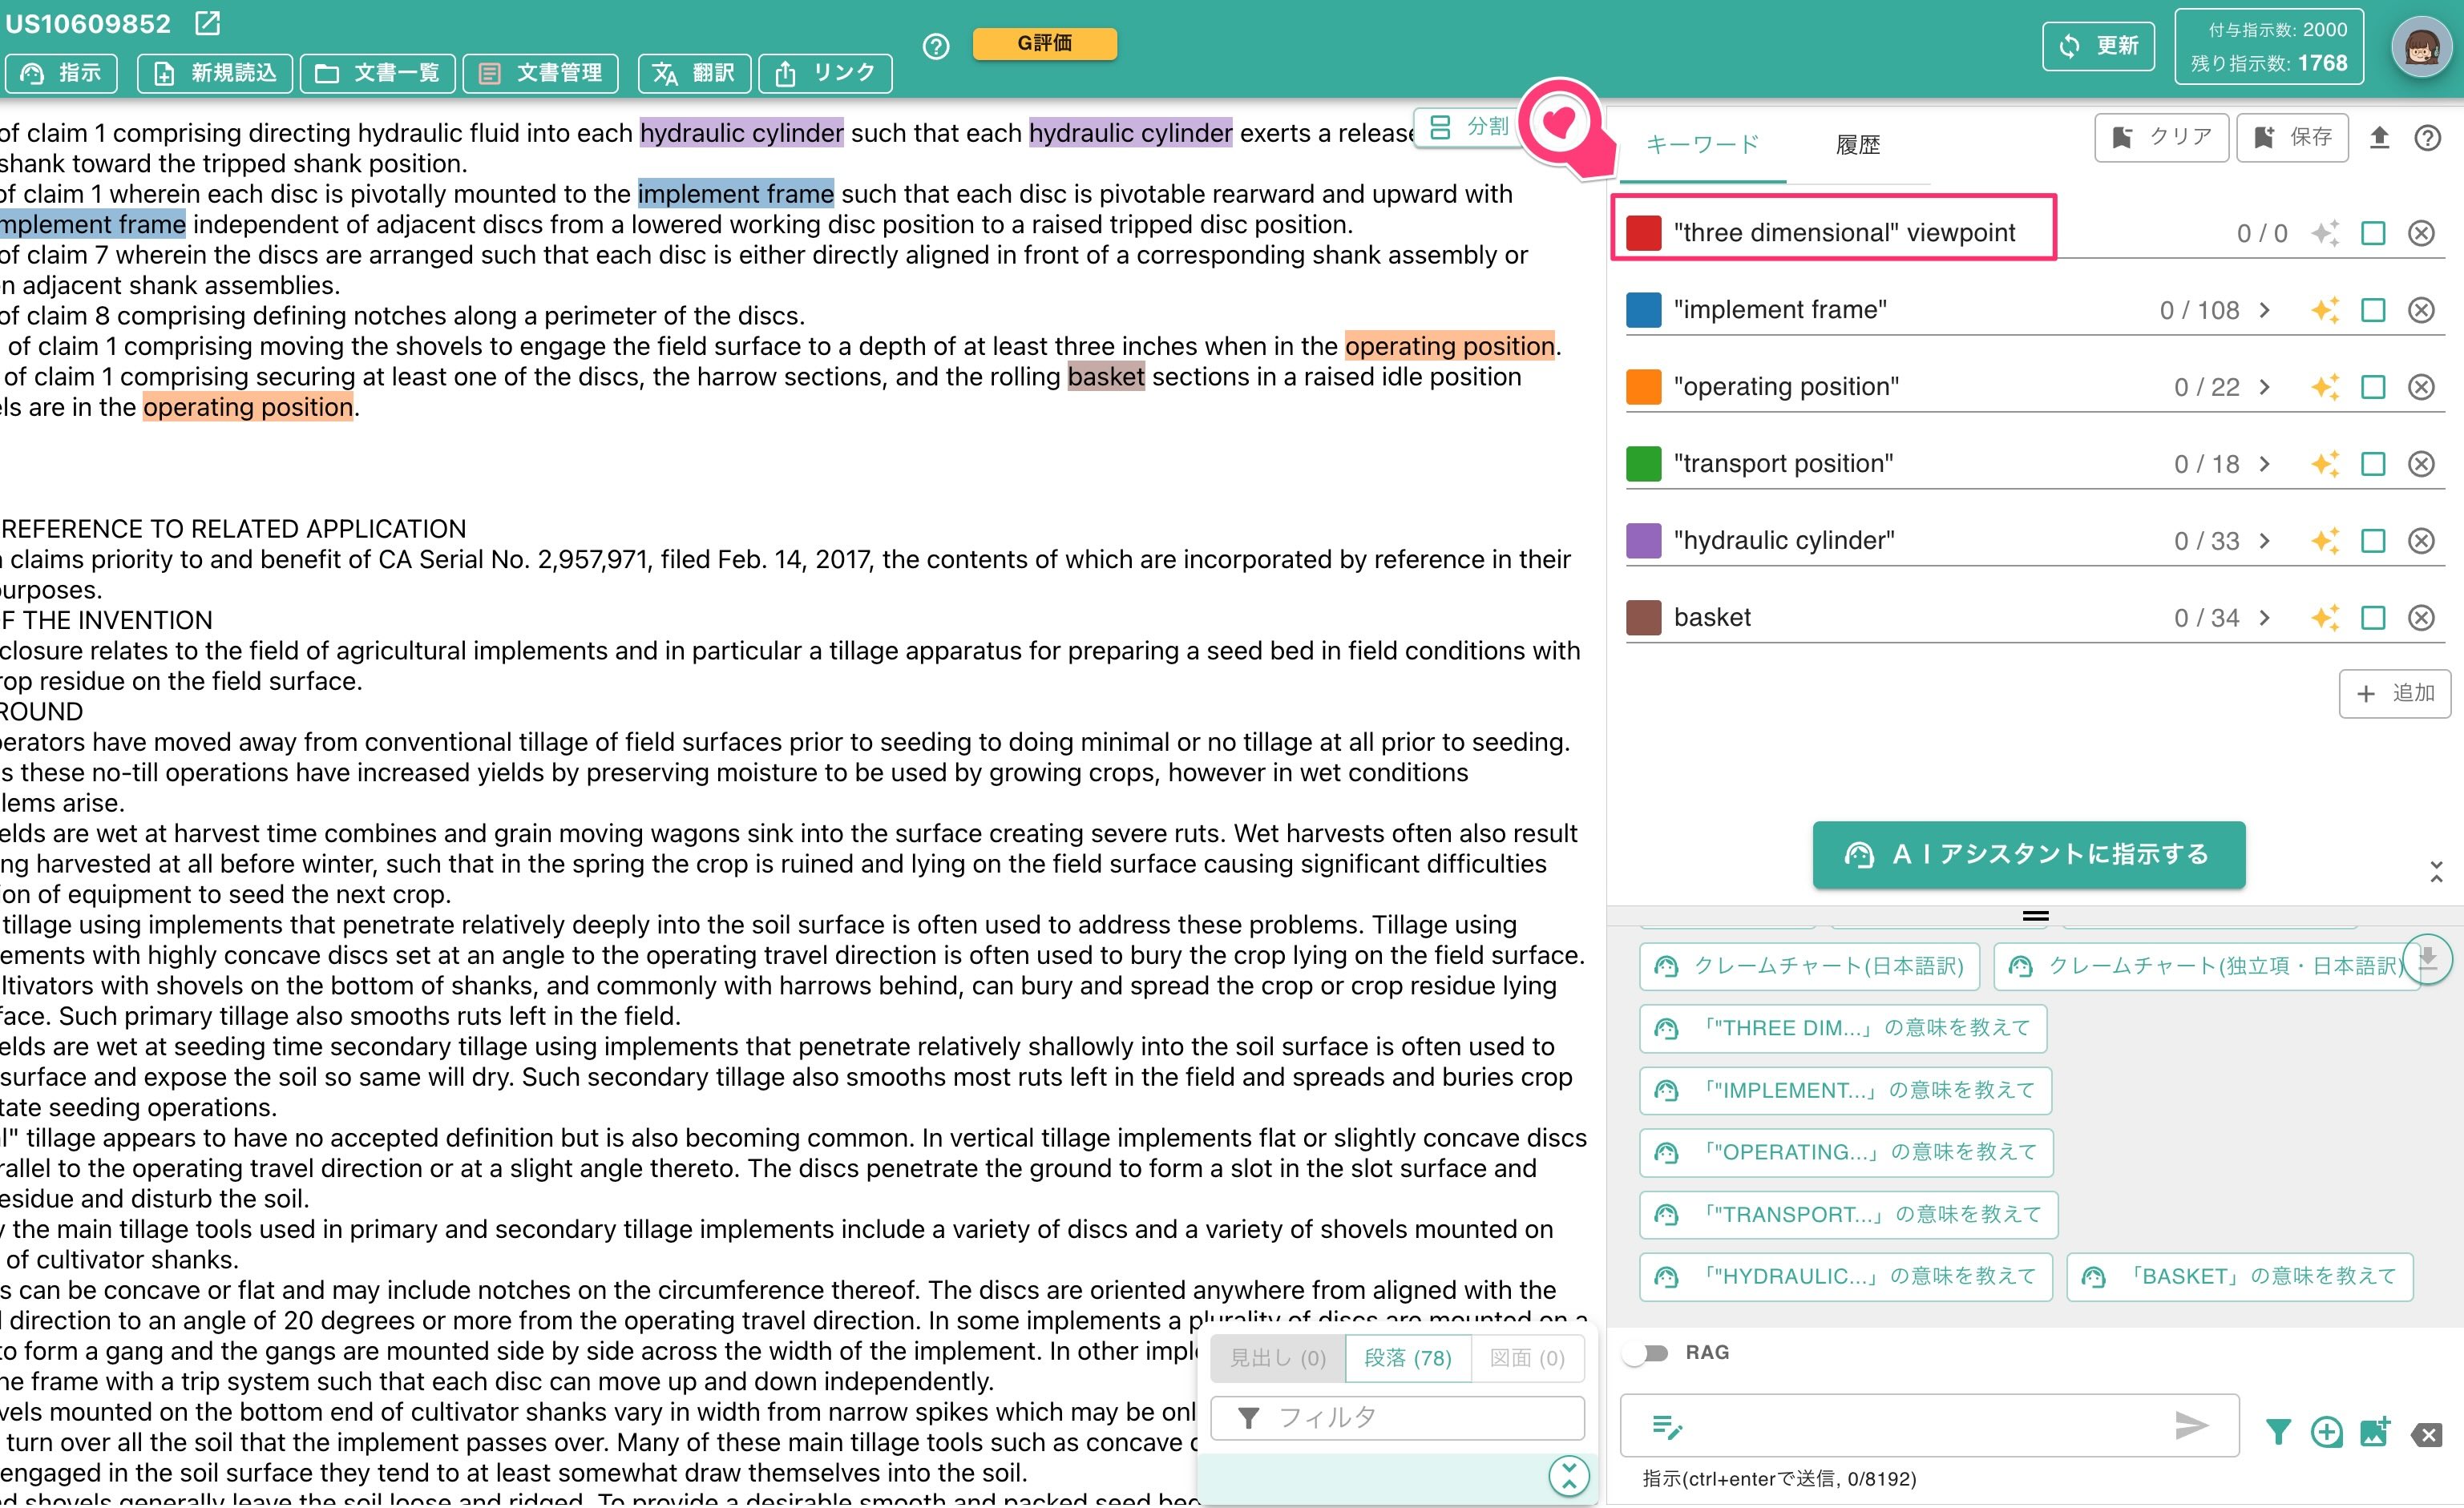Click the help question mark near G評価
The width and height of the screenshot is (2464, 1508).
point(936,46)
